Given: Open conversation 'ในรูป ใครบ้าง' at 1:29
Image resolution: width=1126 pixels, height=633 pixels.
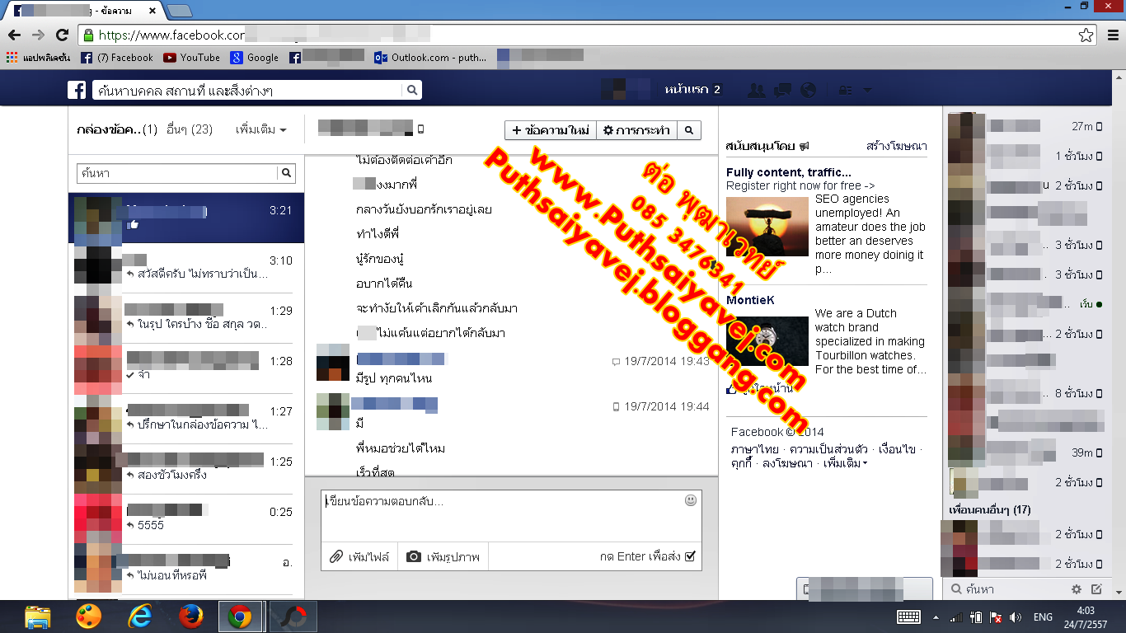Looking at the screenshot, I should click(x=186, y=318).
